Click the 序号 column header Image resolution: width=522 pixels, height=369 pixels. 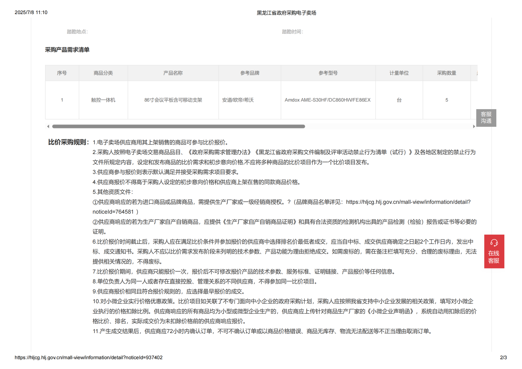click(62, 73)
